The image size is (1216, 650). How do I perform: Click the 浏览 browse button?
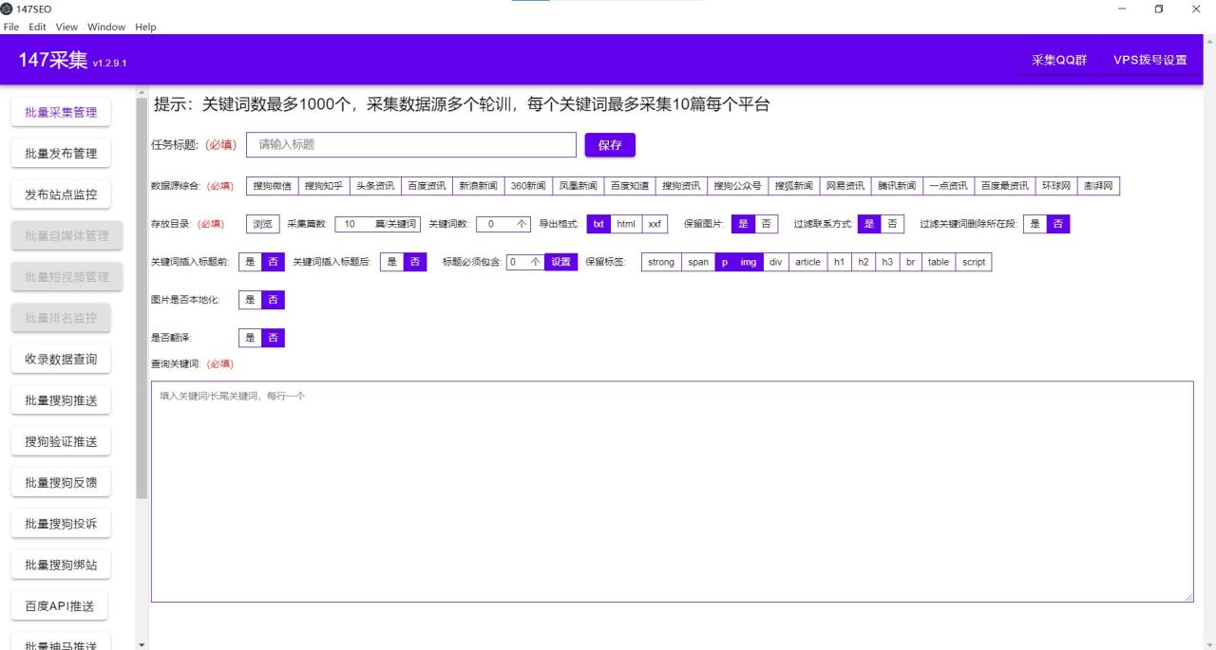click(262, 224)
